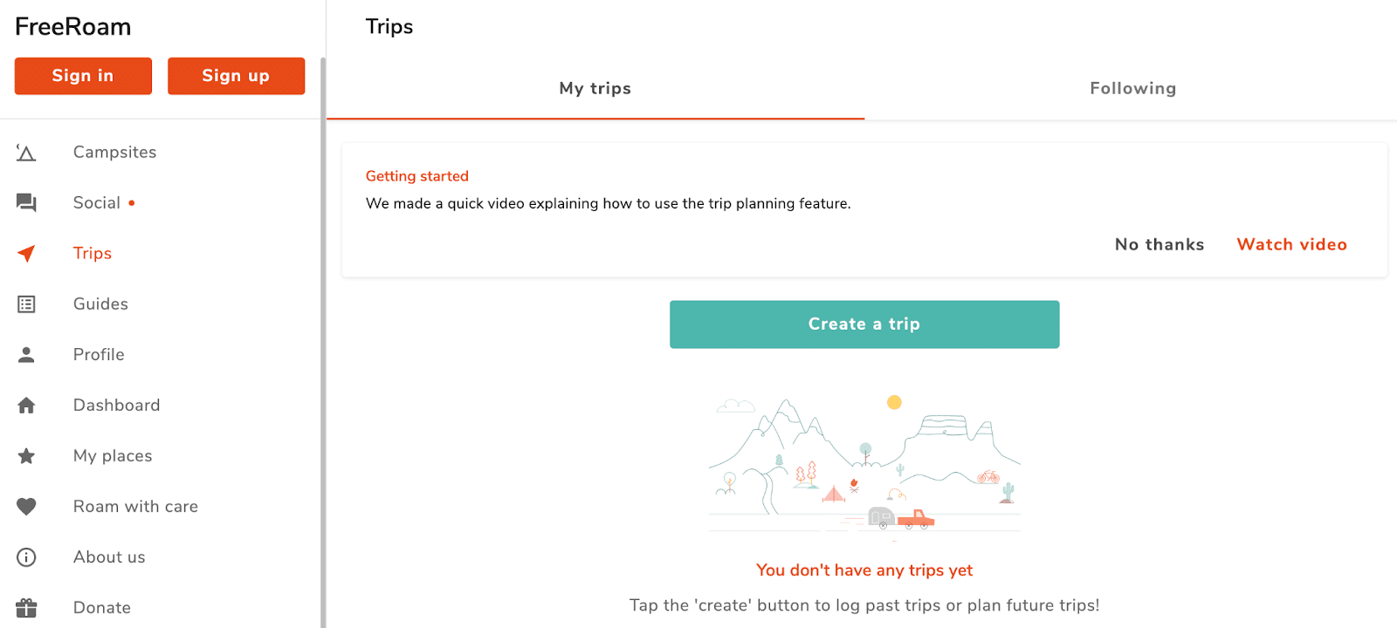Go to Dashboard via home icon
The image size is (1397, 628).
click(x=26, y=406)
